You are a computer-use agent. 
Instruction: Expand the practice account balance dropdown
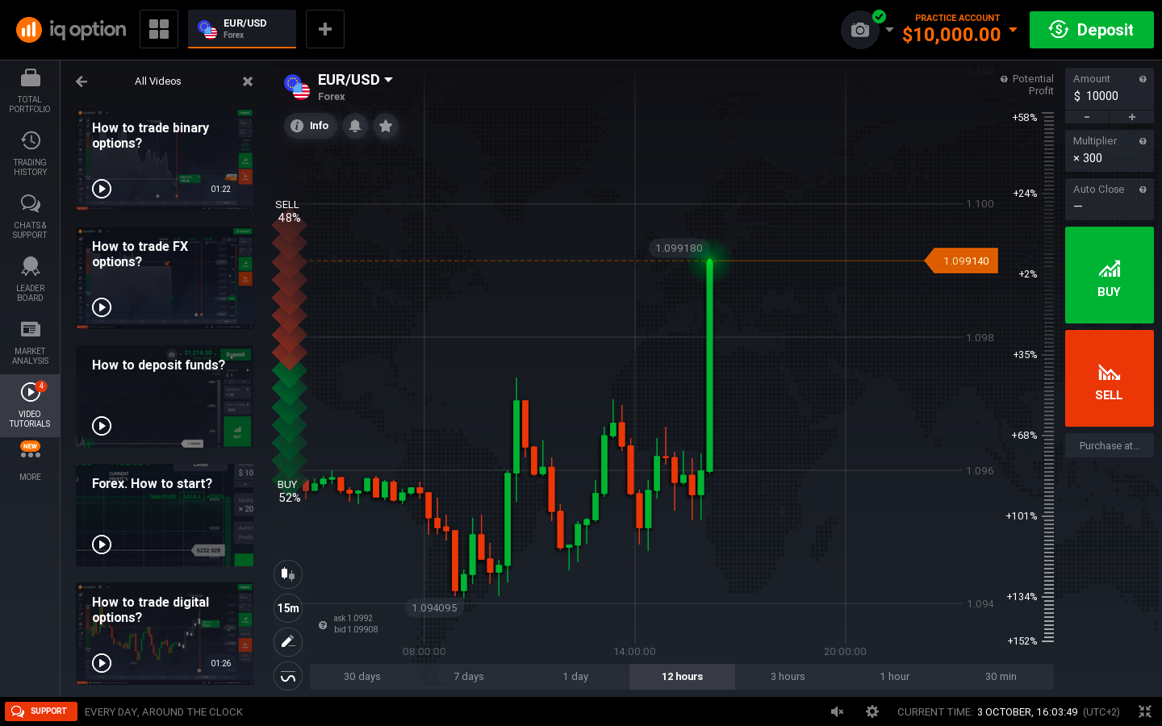click(x=1013, y=30)
